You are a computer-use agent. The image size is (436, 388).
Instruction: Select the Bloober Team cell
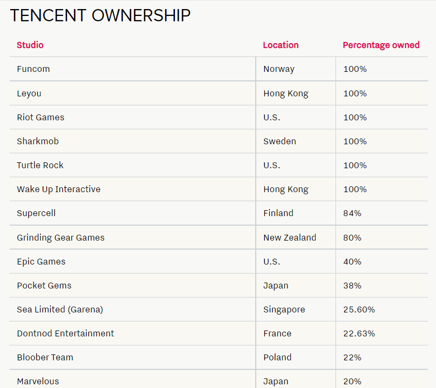[45, 358]
